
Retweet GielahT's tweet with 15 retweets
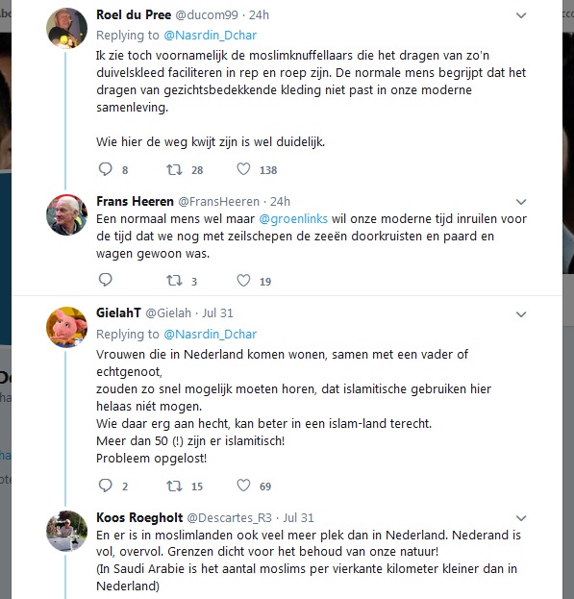174,486
